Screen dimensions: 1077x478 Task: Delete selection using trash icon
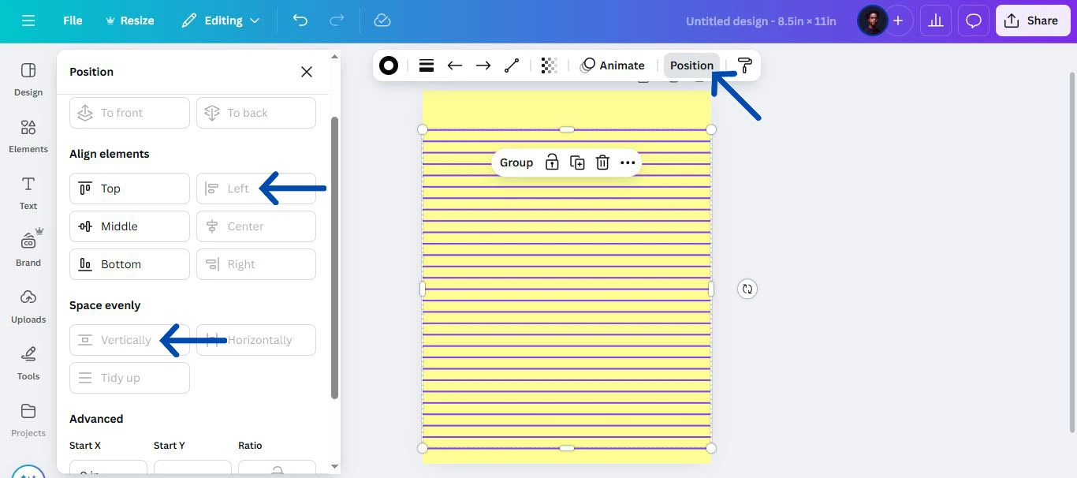602,162
